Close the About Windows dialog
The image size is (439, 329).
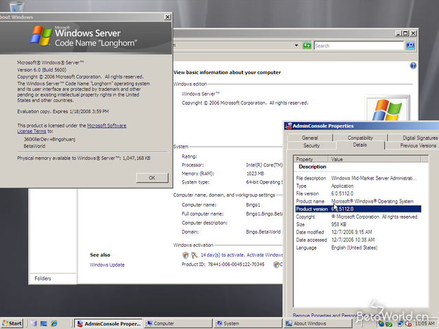point(167,17)
